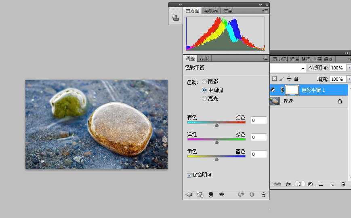Screen dimensions: 351x218
Task: Uncheck the 保留明度 checkbox
Action: [189, 175]
